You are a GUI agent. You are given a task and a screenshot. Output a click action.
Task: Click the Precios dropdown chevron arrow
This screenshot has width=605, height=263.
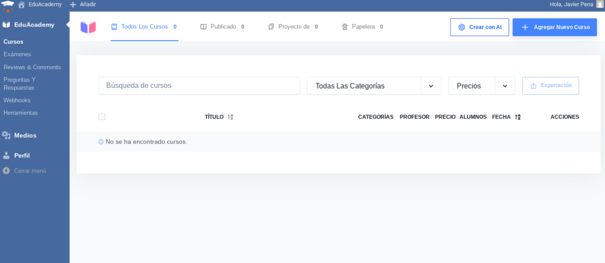pos(505,86)
